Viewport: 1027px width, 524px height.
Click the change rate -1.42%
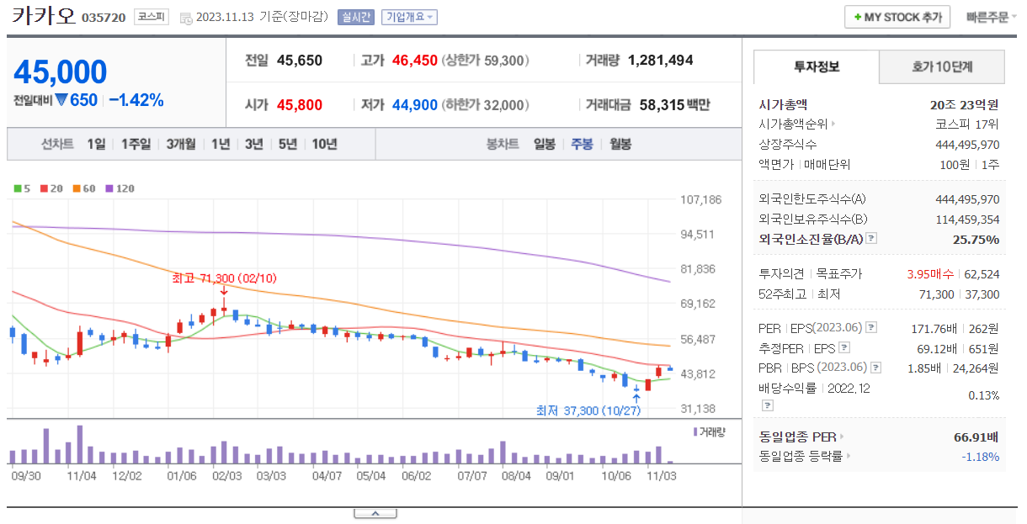[136, 100]
